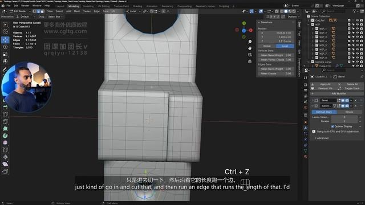Open the Render properties tab icon
This screenshot has width=365, height=205.
pos(306,85)
